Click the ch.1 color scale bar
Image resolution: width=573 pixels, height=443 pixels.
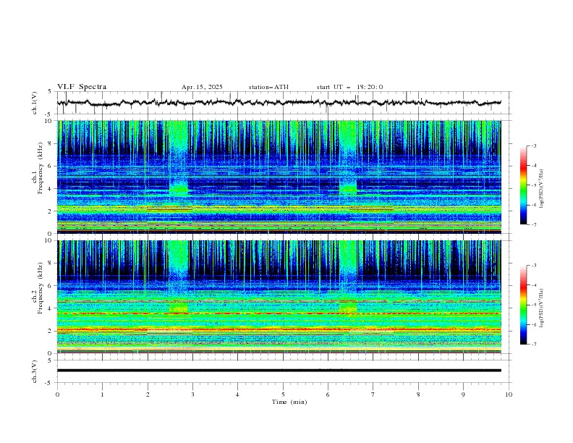coord(523,185)
